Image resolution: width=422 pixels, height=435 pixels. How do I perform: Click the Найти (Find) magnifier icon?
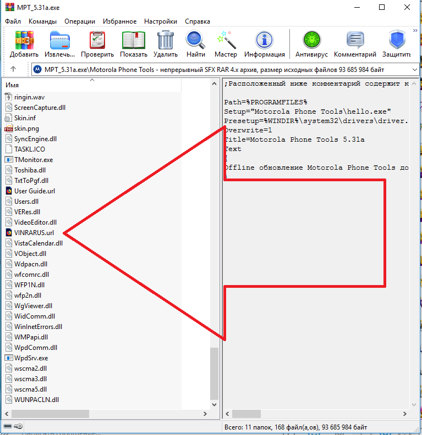click(x=195, y=41)
